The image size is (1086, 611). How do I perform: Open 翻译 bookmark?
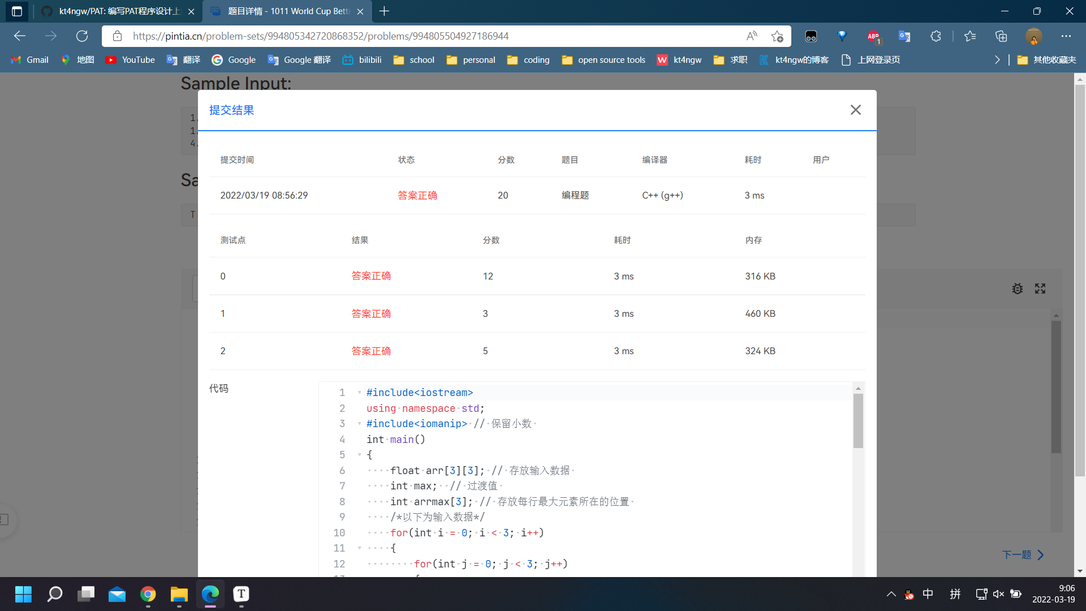[183, 60]
